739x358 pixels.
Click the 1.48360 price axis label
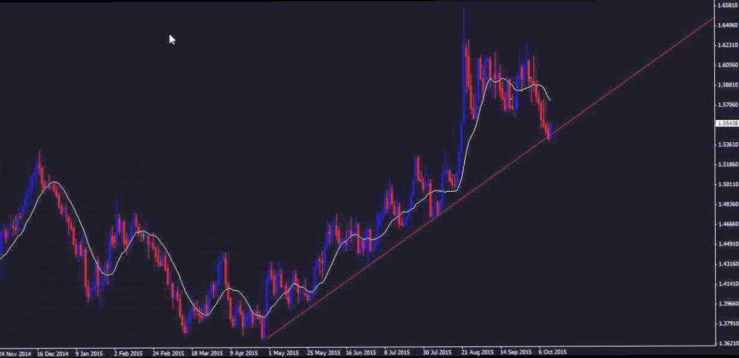click(729, 204)
